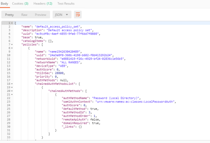Screen dimensions: 210x143
Task: Toggle the line wrap icon
Action: click(78, 15)
